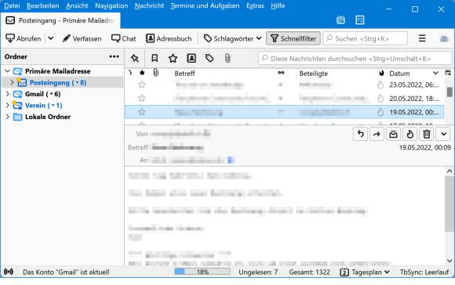The width and height of the screenshot is (455, 285).
Task: Filter starred messages only
Action: click(173, 58)
